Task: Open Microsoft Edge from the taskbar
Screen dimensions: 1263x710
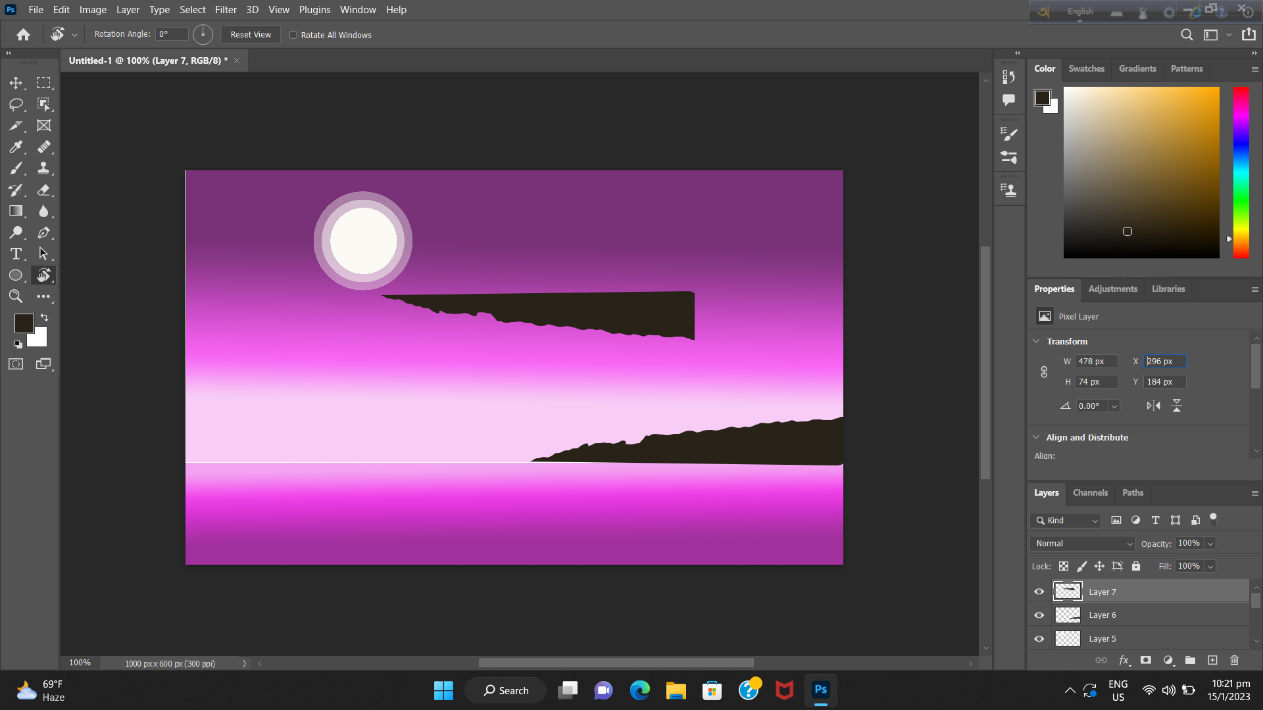Action: click(x=640, y=690)
